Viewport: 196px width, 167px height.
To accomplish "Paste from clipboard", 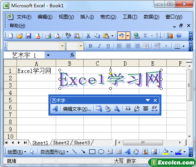I will click(x=106, y=36).
